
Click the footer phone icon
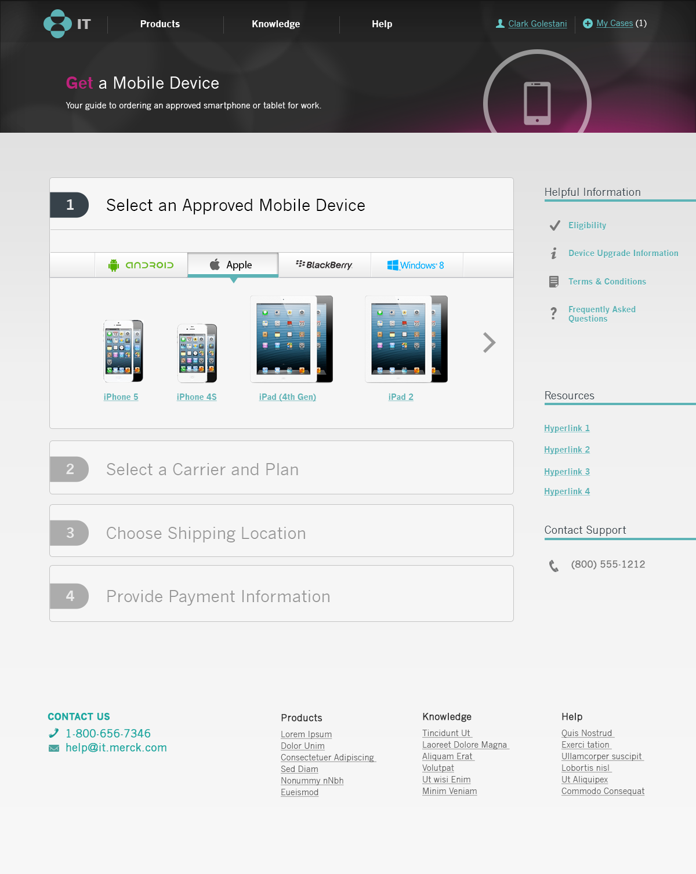tap(54, 733)
